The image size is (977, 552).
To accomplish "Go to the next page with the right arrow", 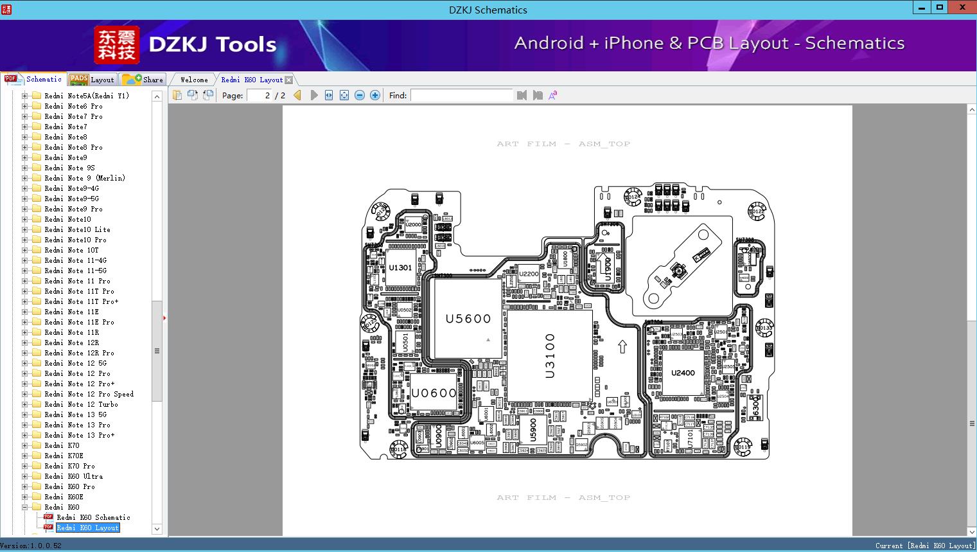I will (x=314, y=95).
